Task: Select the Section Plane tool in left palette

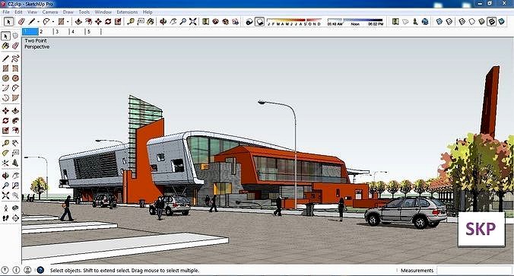Action: [15, 218]
